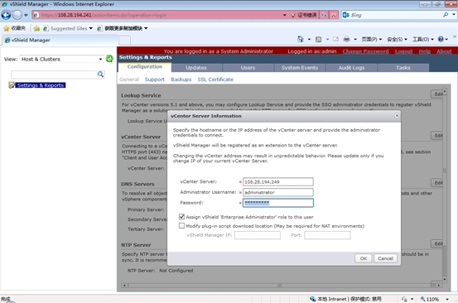Click the printer icon in IE toolbar
Screen dimensions: 458x303
(346, 39)
